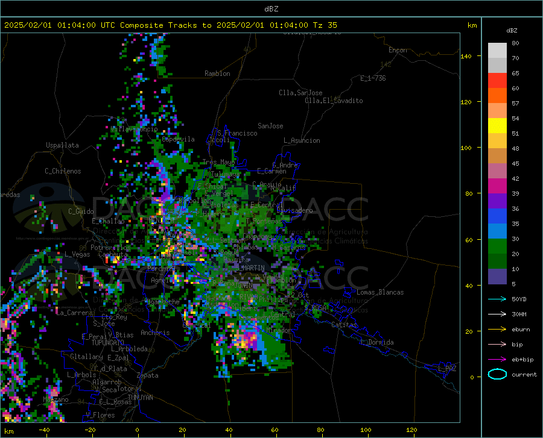Click the dBZ title in the top bar

coord(271,9)
